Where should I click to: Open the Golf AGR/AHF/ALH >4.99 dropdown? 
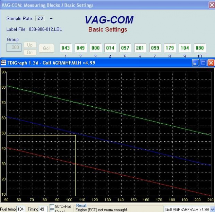pos(212,209)
